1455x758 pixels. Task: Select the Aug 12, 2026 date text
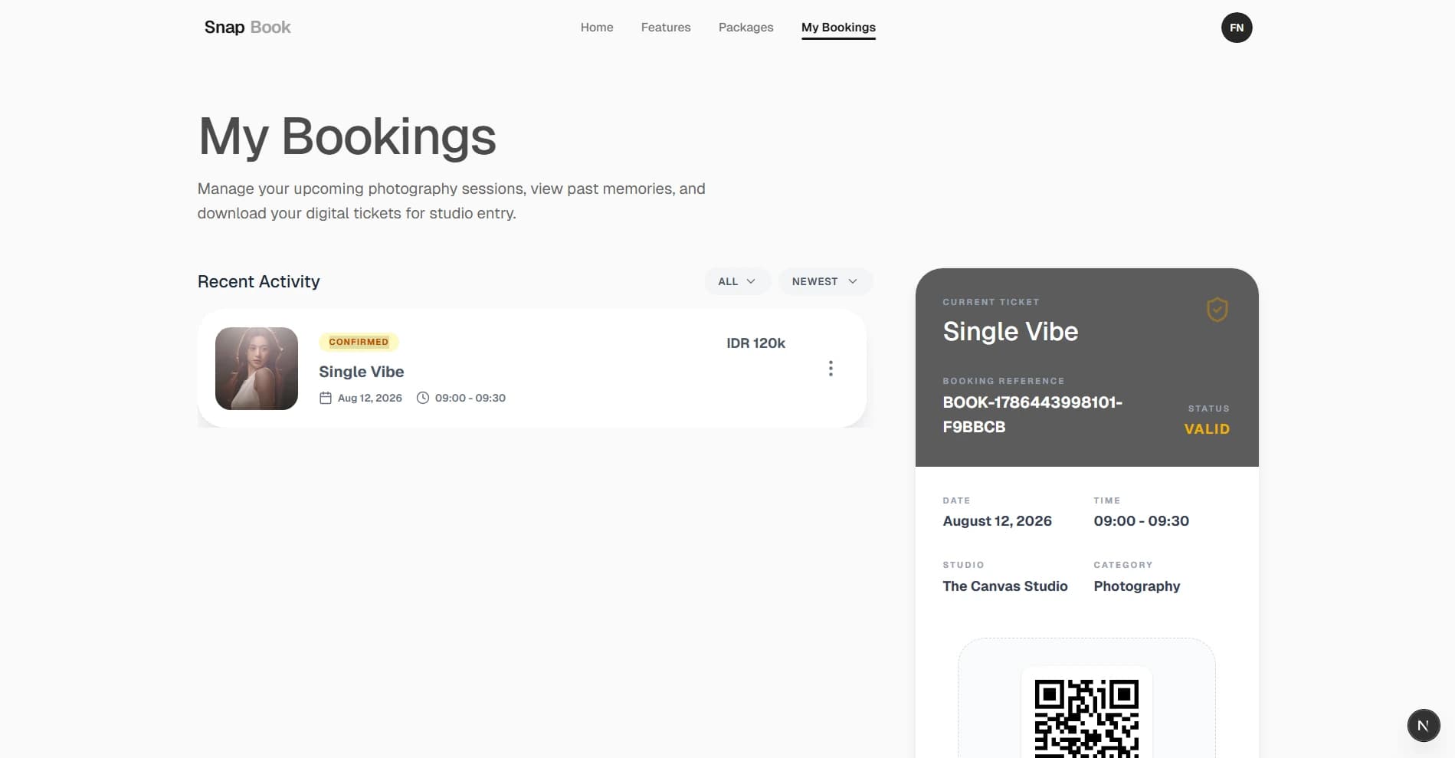[370, 398]
